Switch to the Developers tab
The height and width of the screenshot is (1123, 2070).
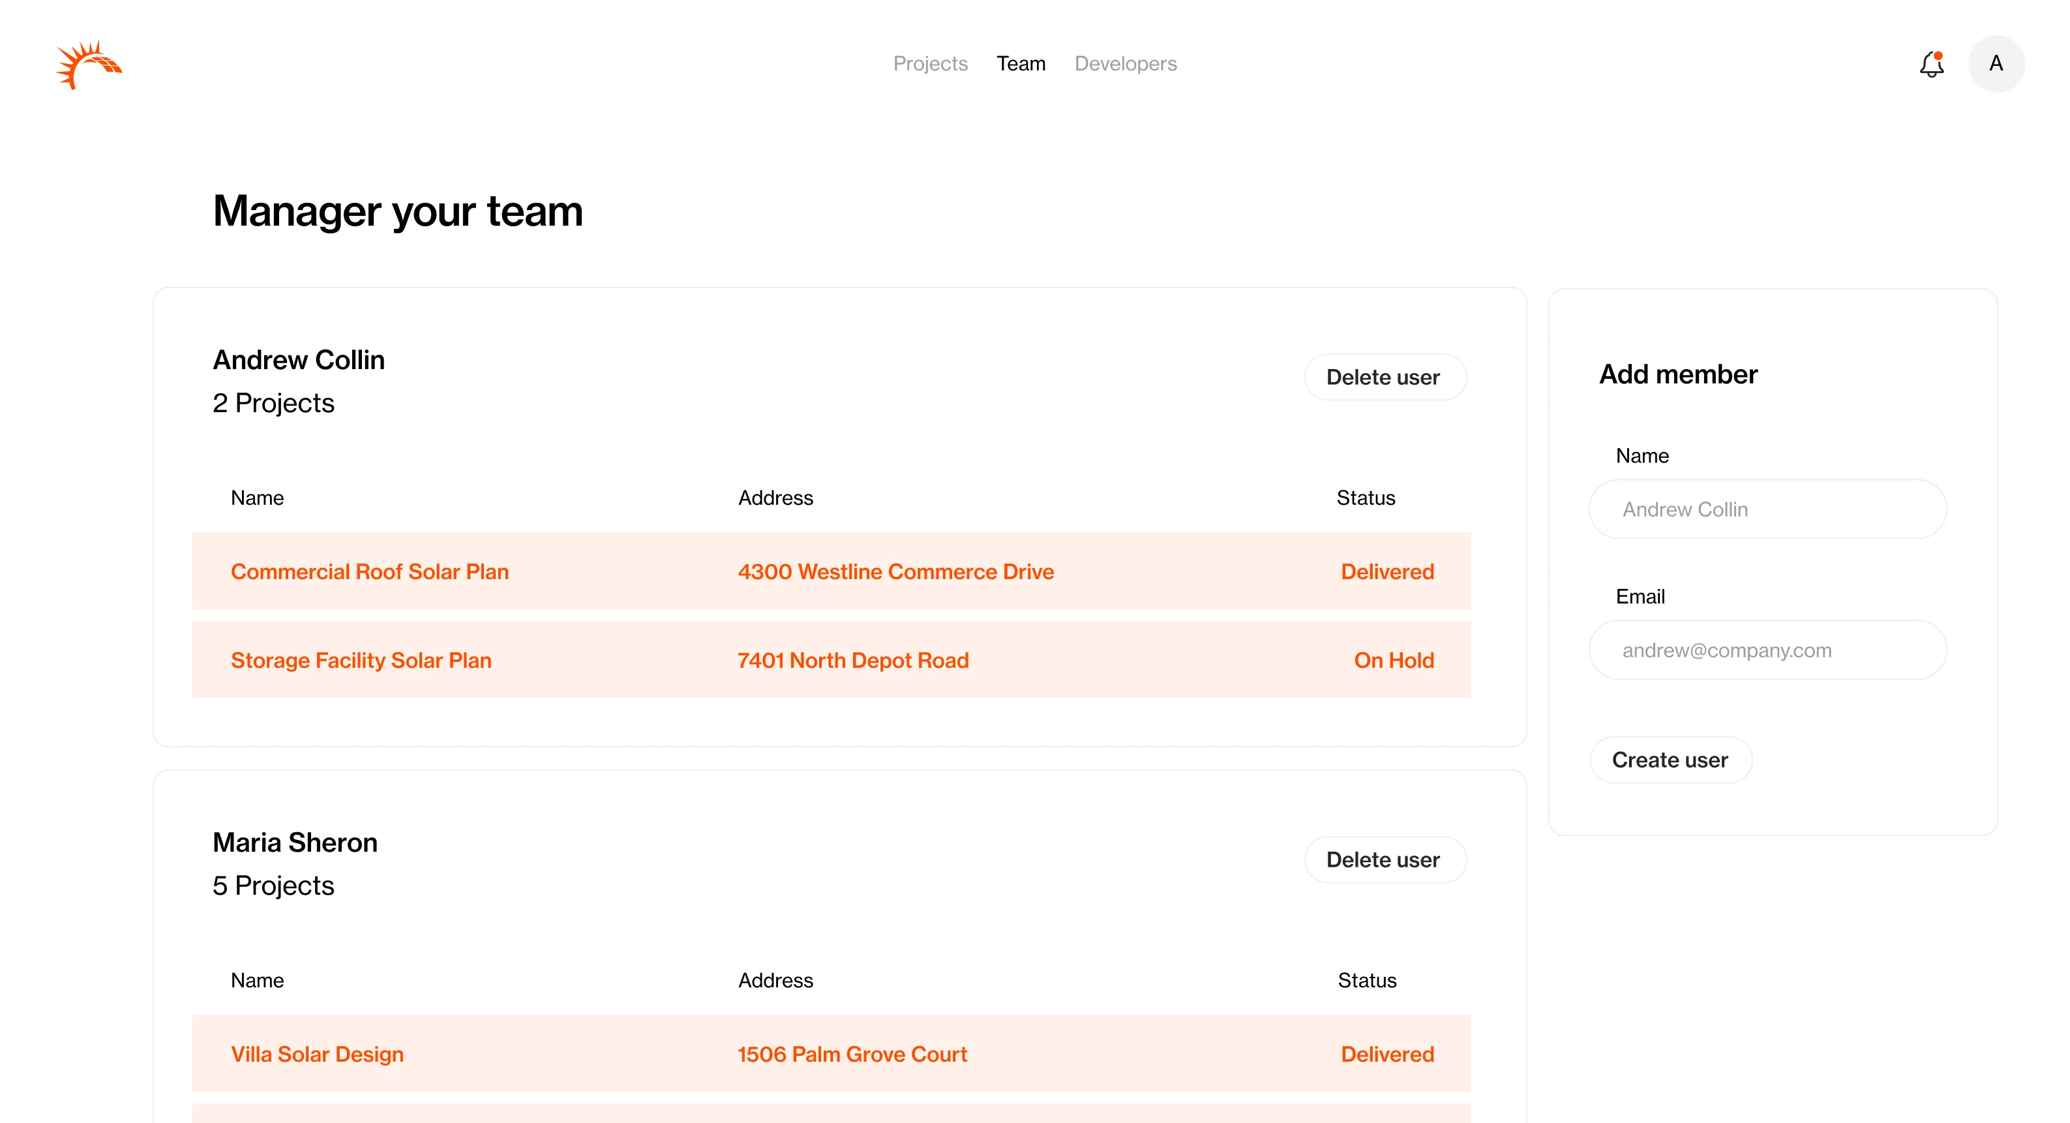click(1125, 63)
